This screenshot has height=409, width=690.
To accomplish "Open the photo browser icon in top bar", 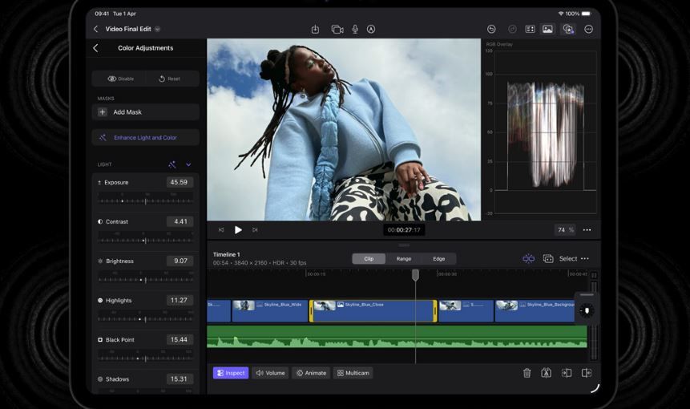I will point(547,29).
